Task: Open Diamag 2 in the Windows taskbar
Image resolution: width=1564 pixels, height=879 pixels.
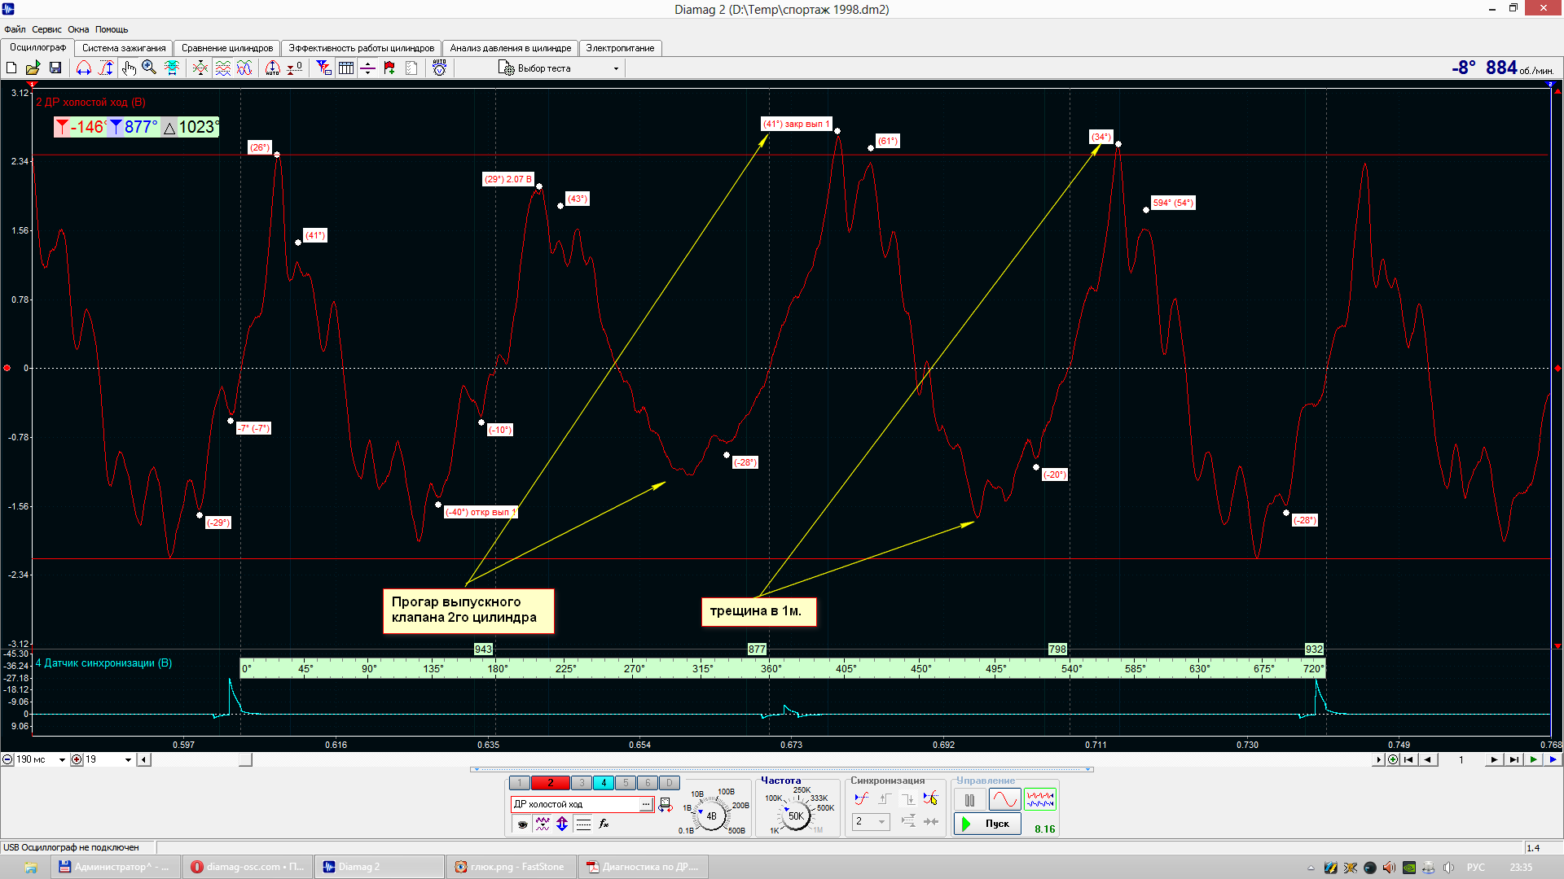Action: pyautogui.click(x=380, y=867)
